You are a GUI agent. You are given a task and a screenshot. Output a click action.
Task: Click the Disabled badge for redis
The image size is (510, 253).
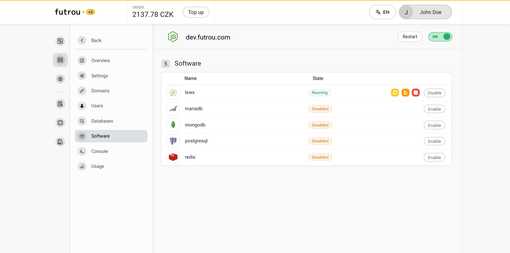click(x=320, y=157)
